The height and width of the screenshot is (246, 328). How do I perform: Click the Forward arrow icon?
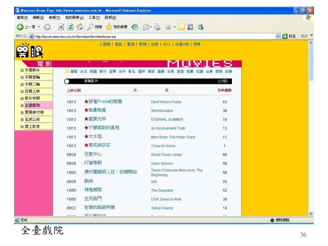point(47,27)
